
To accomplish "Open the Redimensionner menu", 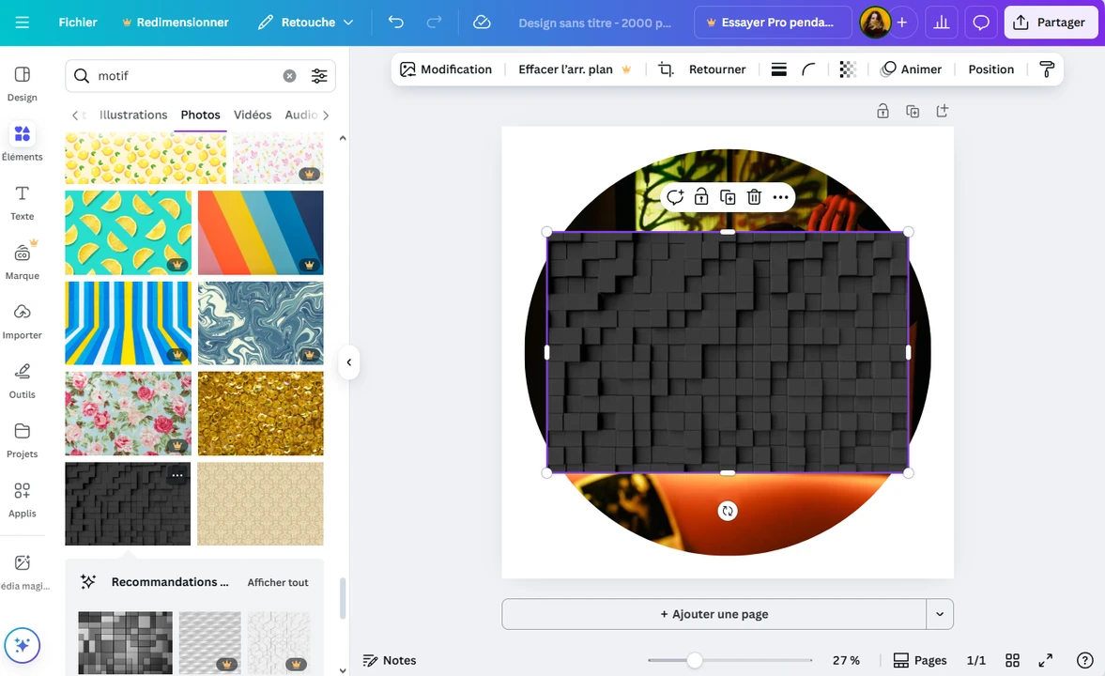I will pos(175,23).
